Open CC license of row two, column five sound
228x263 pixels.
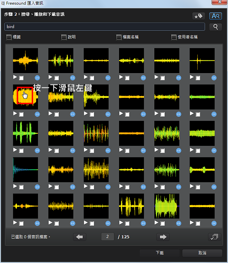(178, 114)
